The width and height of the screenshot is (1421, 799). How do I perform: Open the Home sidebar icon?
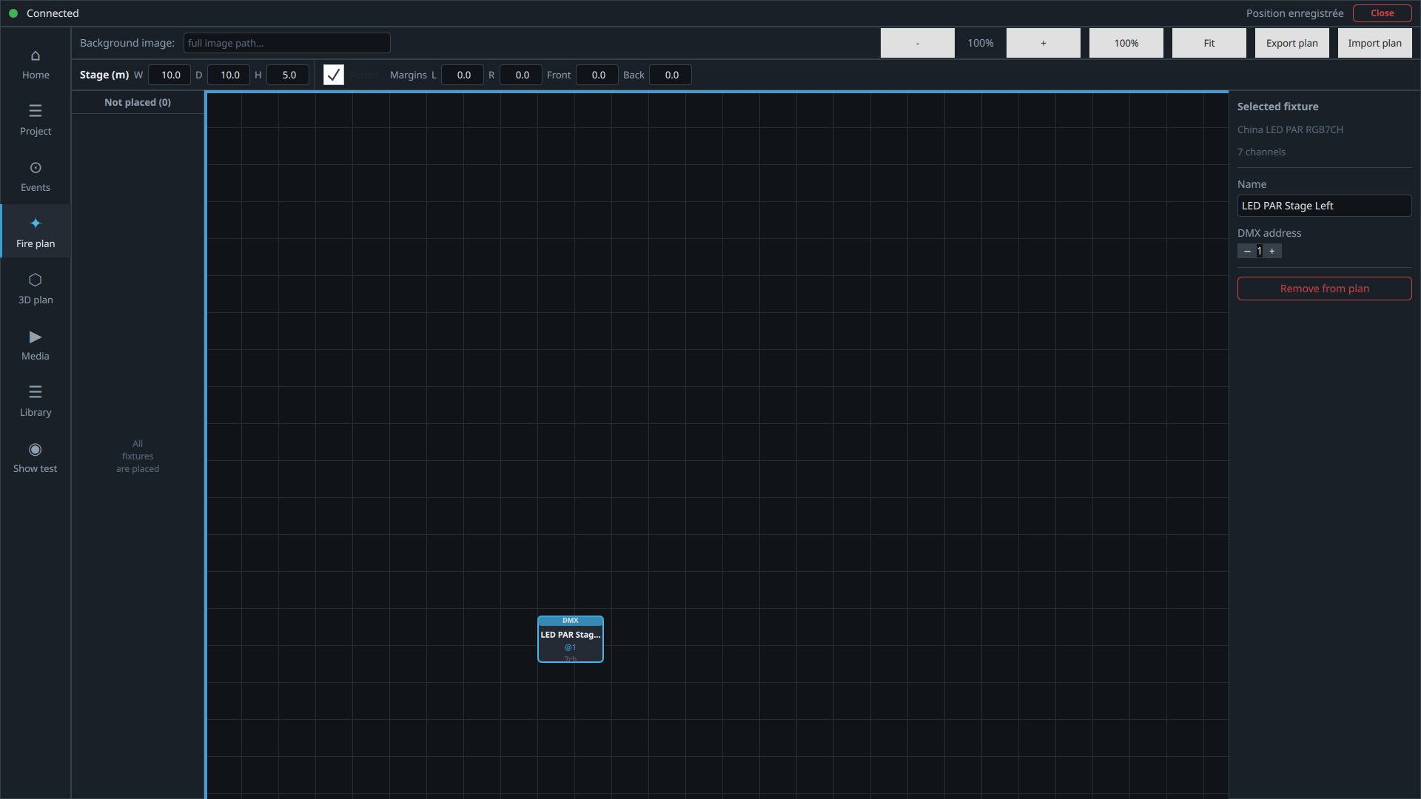36,64
